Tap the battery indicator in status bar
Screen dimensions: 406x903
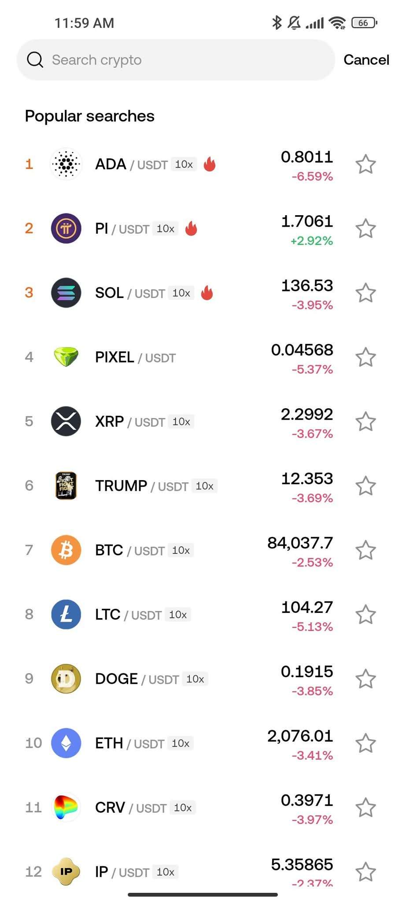pyautogui.click(x=364, y=23)
